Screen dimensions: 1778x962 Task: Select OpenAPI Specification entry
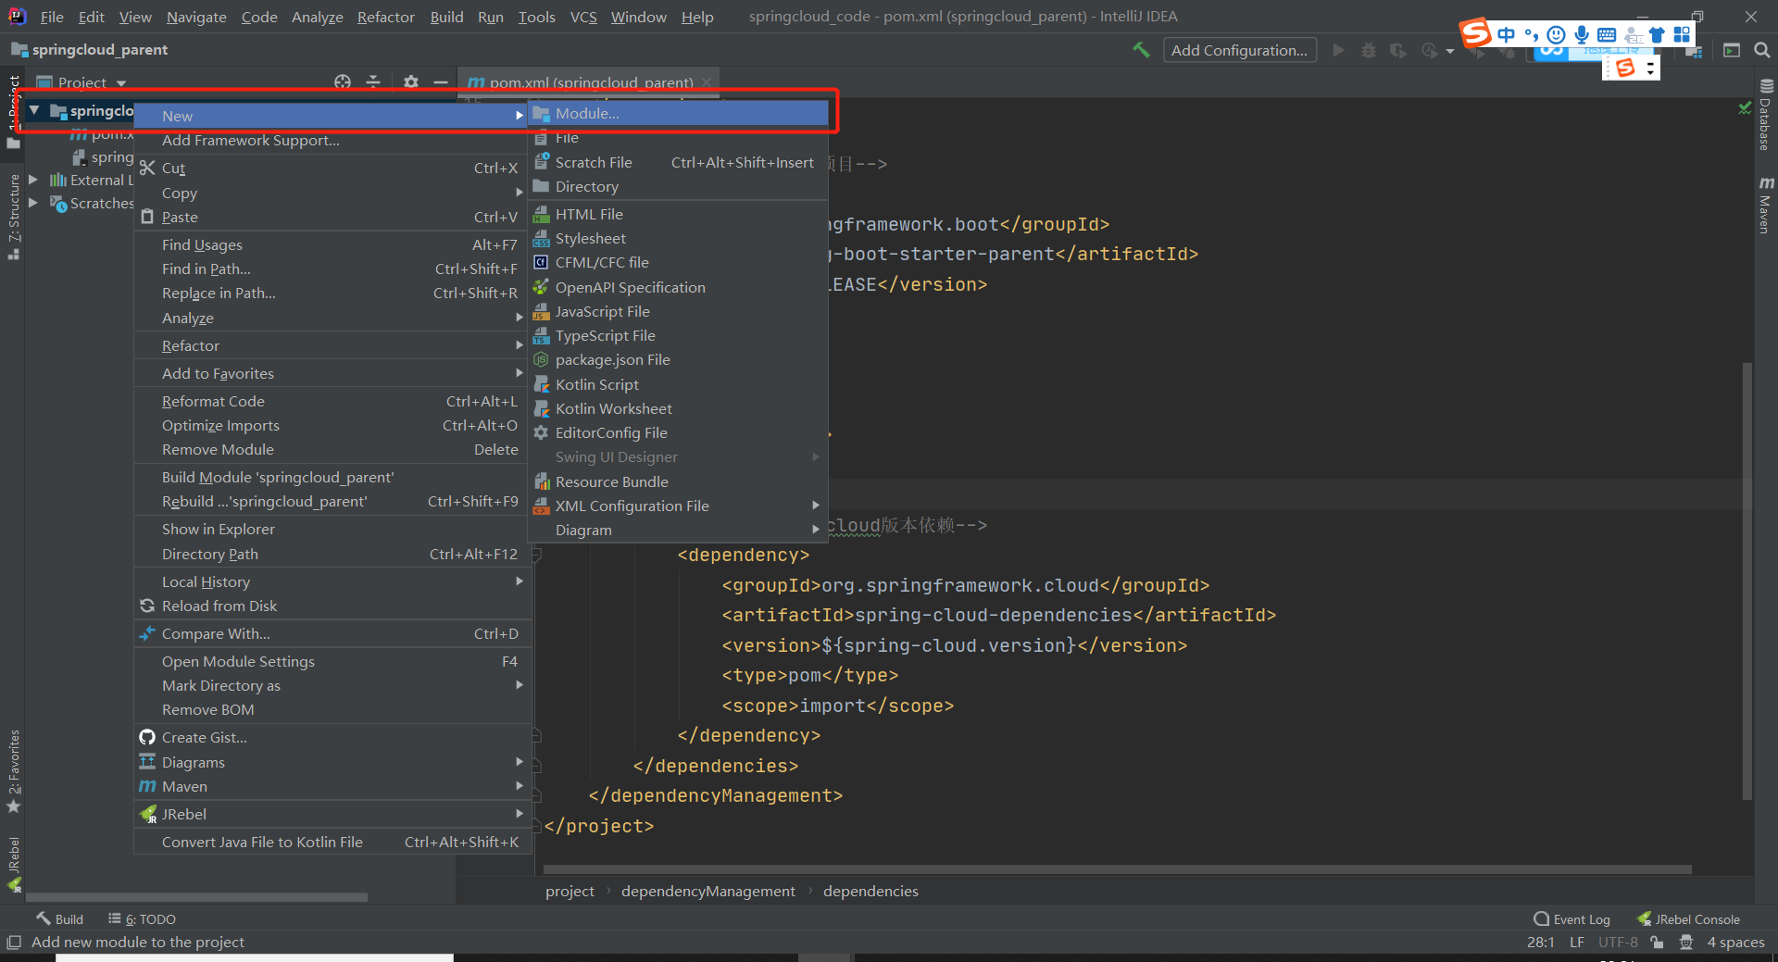point(678,287)
